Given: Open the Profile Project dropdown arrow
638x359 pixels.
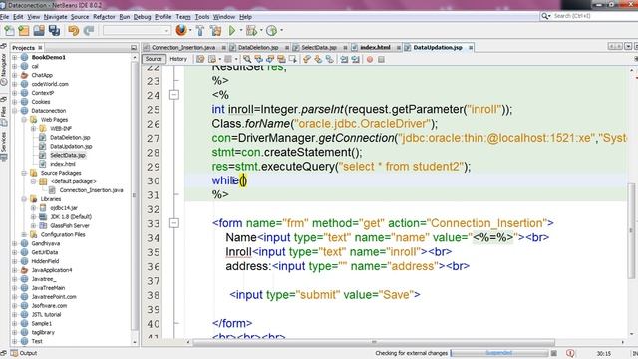Looking at the screenshot, I should [281, 30].
